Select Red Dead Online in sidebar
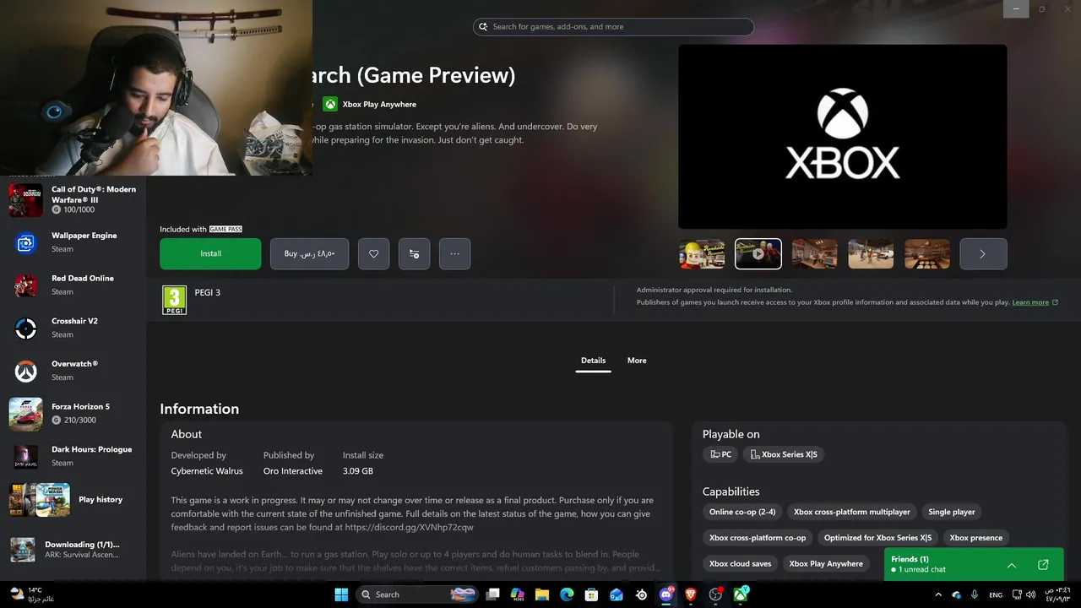1081x608 pixels. [x=73, y=285]
